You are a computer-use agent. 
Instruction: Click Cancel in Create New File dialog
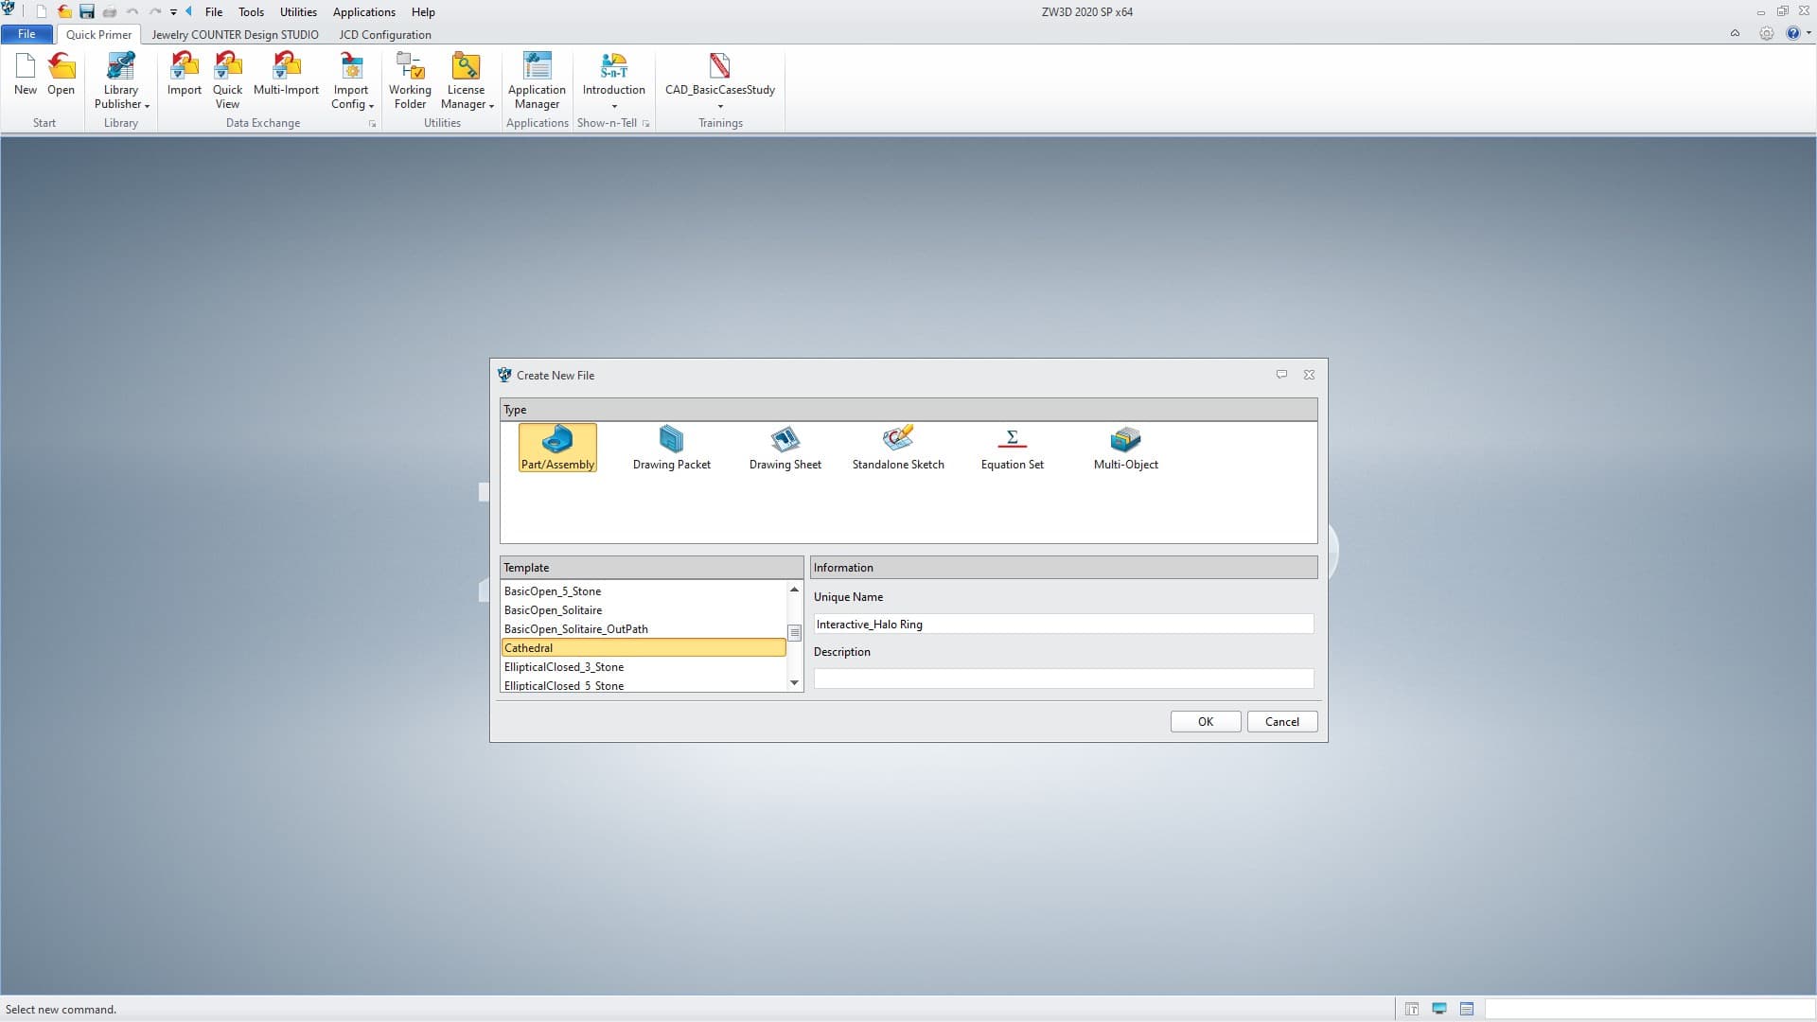[x=1282, y=721]
